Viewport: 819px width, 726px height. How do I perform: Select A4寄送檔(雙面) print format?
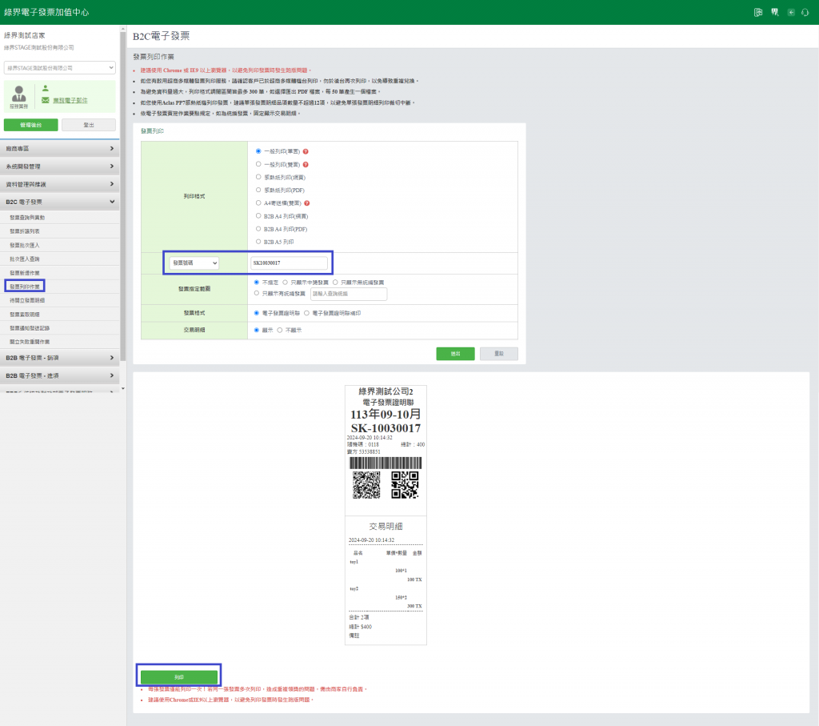[258, 203]
